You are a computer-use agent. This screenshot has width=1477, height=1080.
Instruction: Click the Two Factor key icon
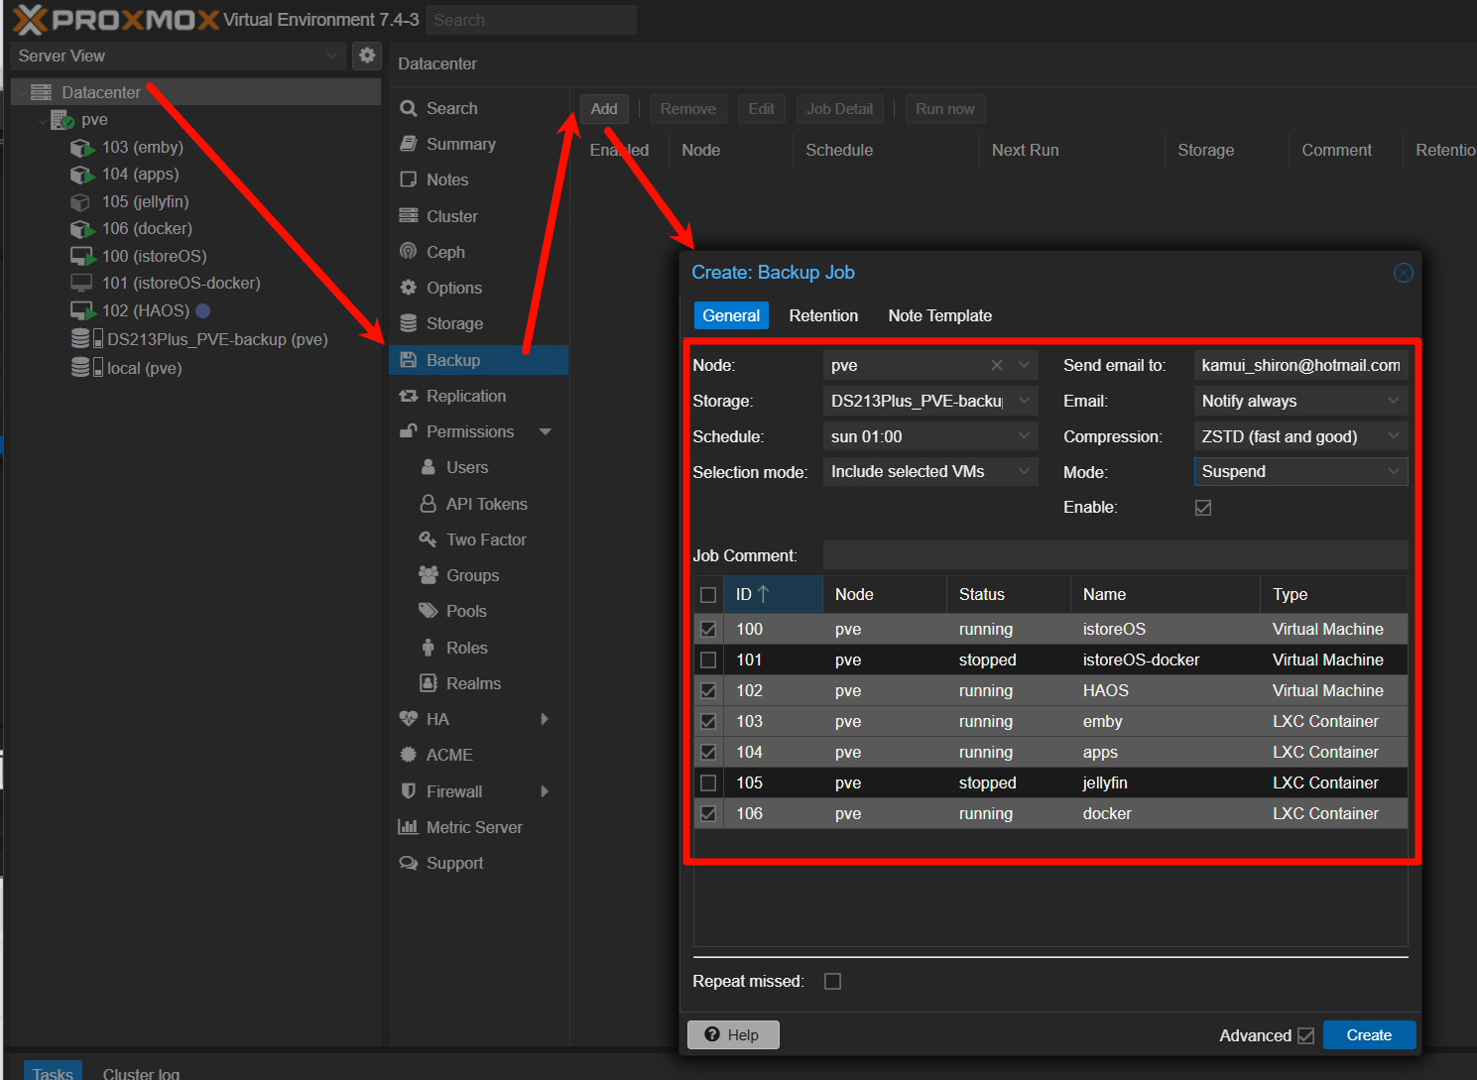coord(428,540)
